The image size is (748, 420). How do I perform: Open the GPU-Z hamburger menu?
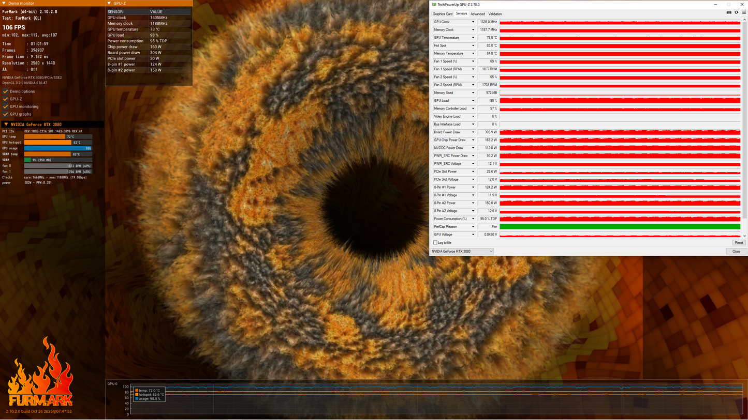point(743,12)
